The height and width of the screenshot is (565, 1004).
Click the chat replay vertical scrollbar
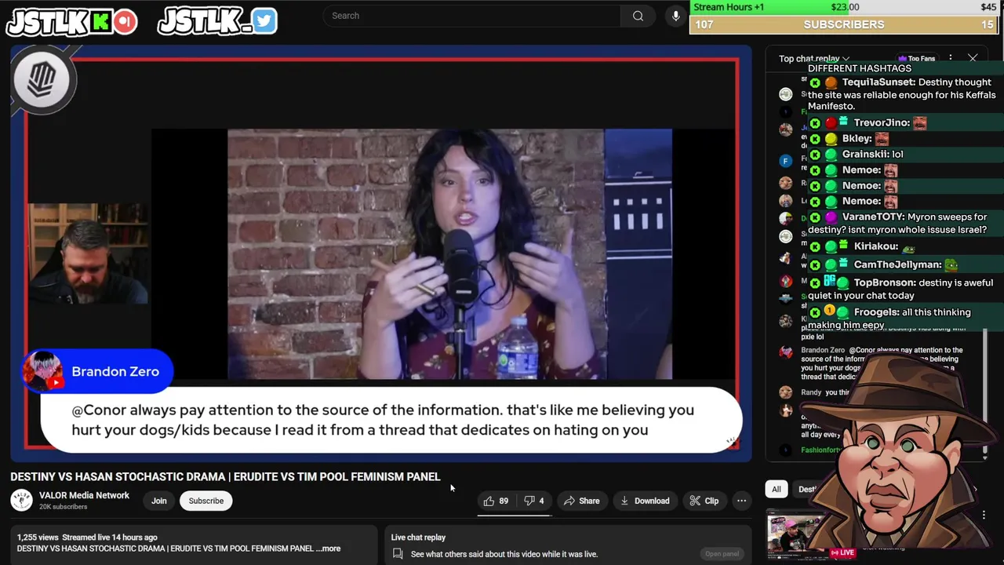pyautogui.click(x=985, y=392)
